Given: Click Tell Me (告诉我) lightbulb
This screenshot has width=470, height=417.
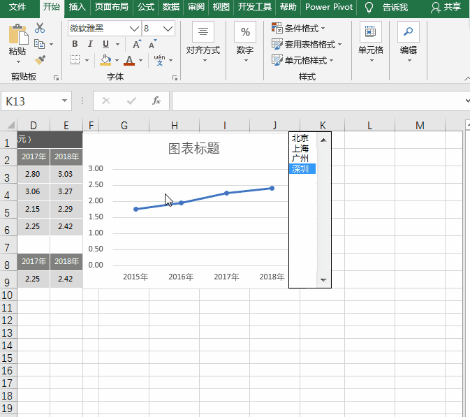Looking at the screenshot, I should [369, 8].
